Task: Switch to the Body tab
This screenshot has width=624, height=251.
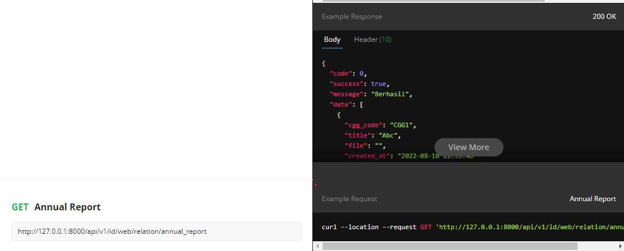Action: coord(332,40)
